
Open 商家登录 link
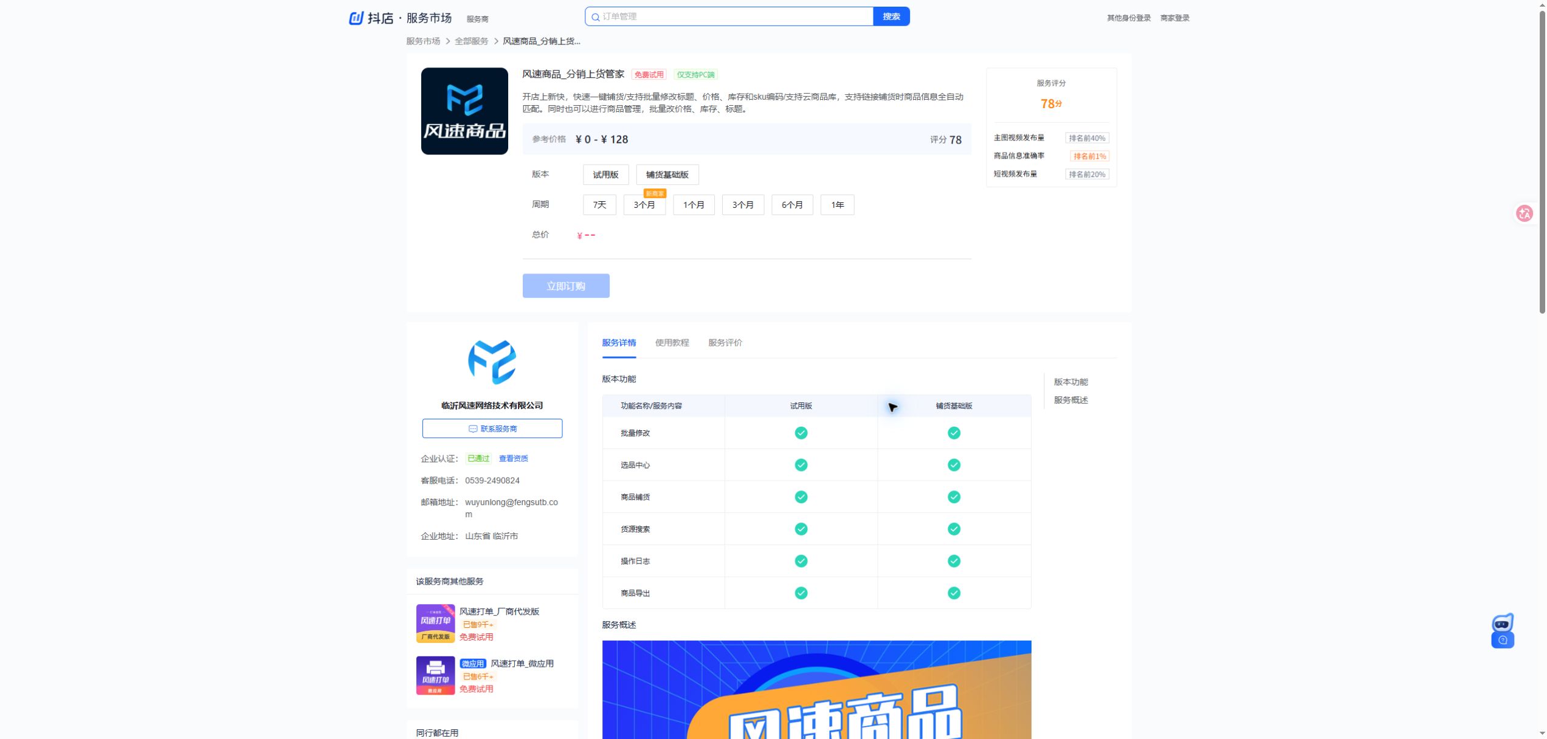click(x=1174, y=18)
